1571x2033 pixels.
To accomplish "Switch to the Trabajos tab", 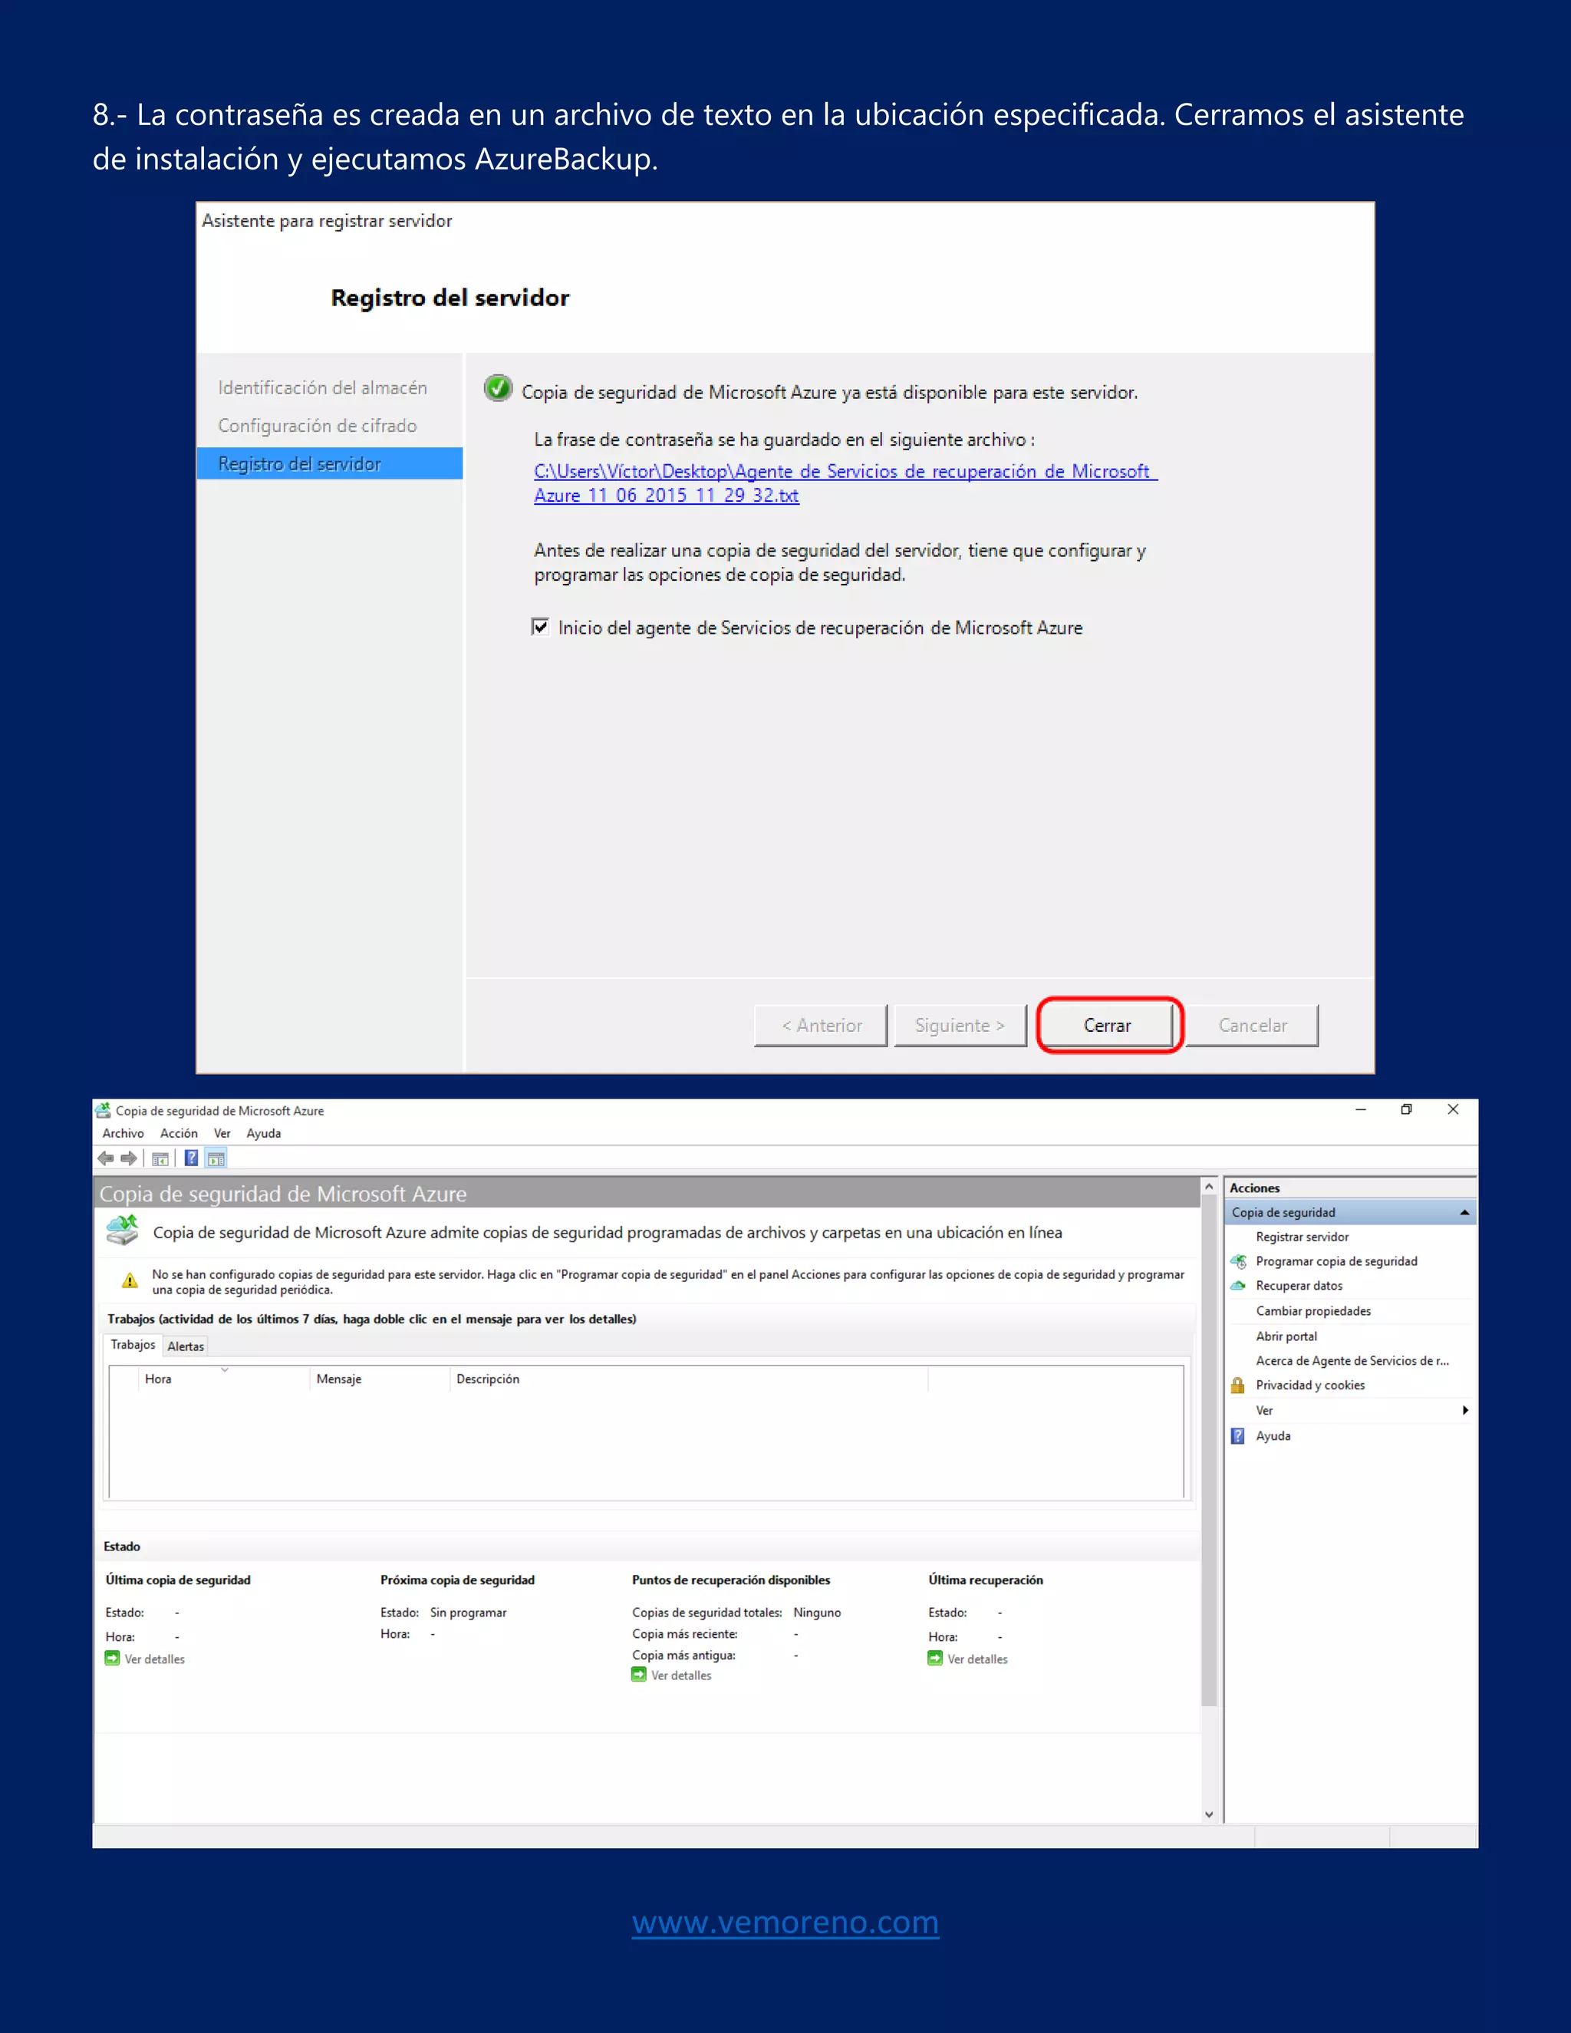I will 132,1344.
